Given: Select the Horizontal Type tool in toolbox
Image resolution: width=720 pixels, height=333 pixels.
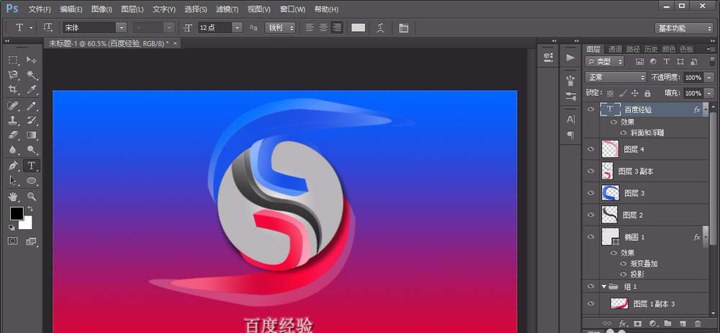Looking at the screenshot, I should point(32,166).
